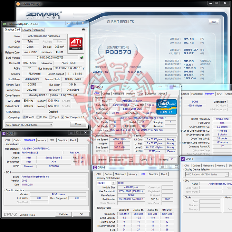Screen dimensions: 232x232
Task: Select the Graphics Card tab in GPU-Z
Action: point(12,29)
